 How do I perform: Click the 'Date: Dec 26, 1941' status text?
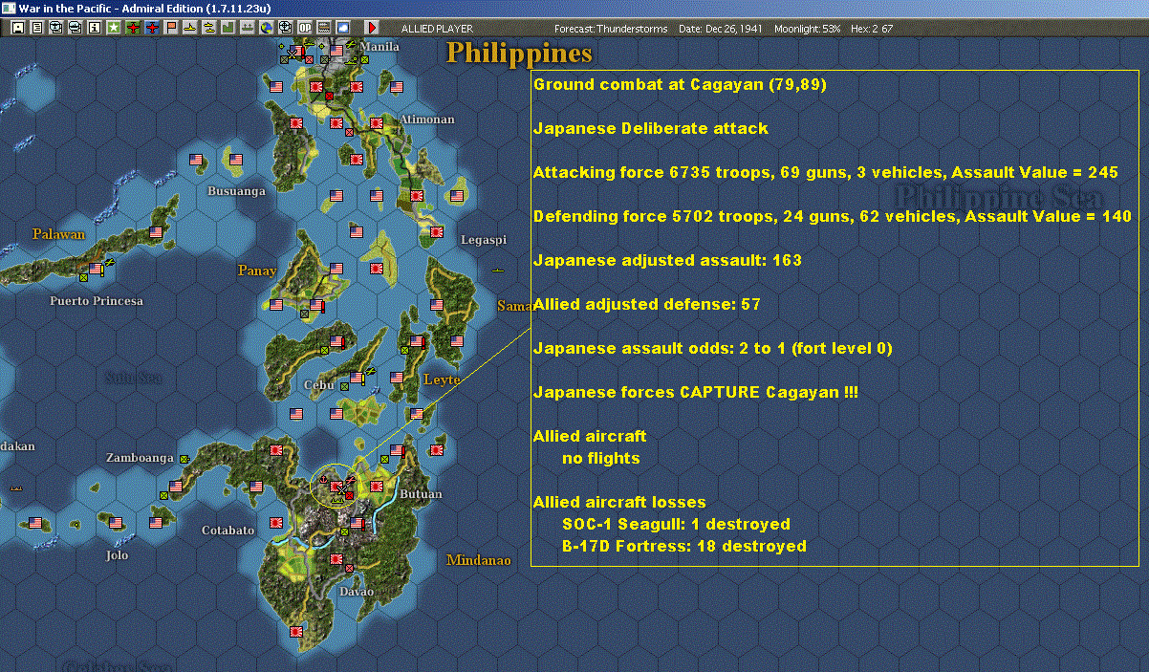[x=721, y=29]
